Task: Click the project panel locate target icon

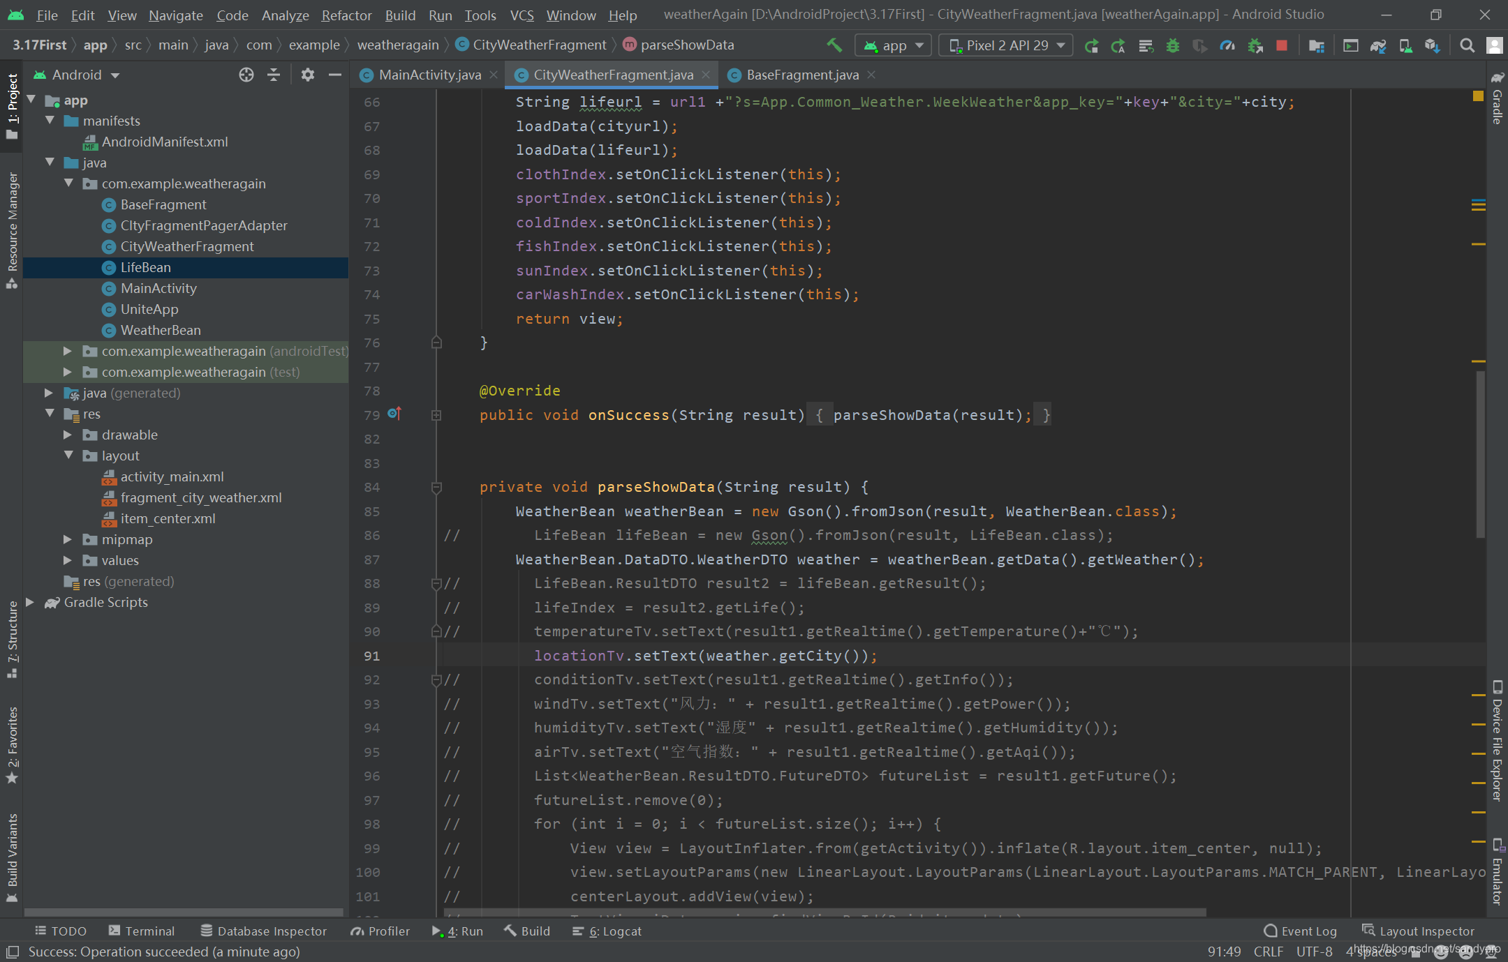Action: coord(246,75)
